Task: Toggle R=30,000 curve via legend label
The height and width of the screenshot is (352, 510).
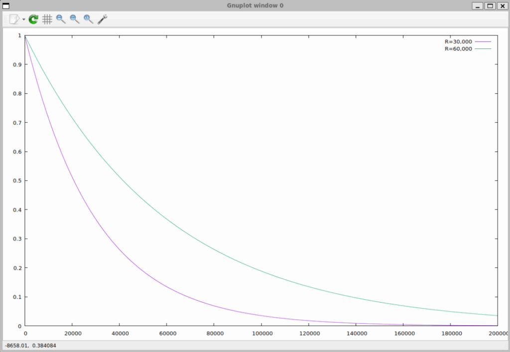Action: pyautogui.click(x=458, y=42)
